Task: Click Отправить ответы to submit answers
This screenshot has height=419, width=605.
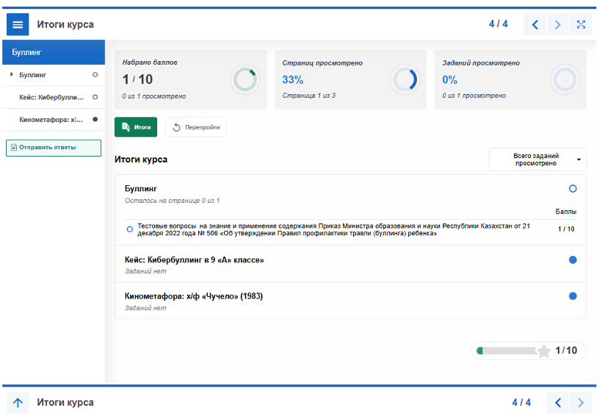Action: pos(53,147)
